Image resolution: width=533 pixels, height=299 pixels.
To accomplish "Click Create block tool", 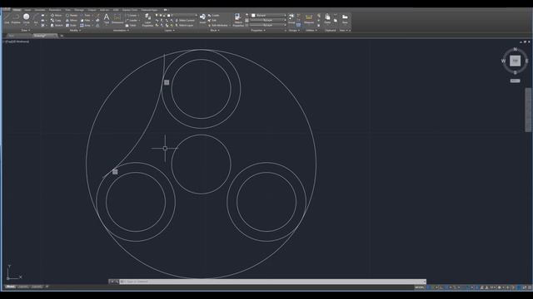I will [213, 16].
